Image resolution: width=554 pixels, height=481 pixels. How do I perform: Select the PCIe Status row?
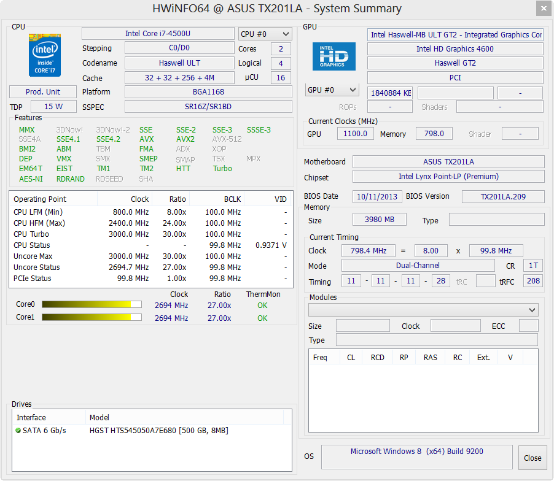click(x=151, y=278)
